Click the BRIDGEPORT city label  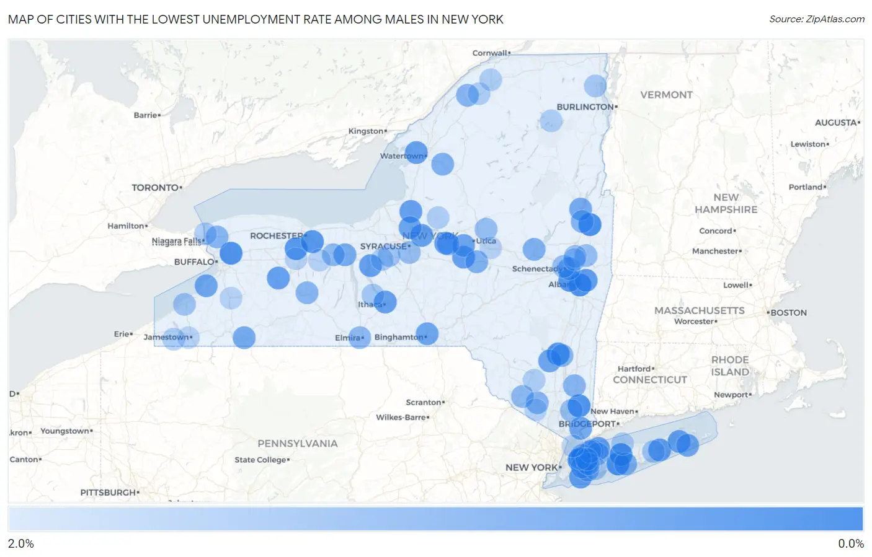(x=587, y=424)
